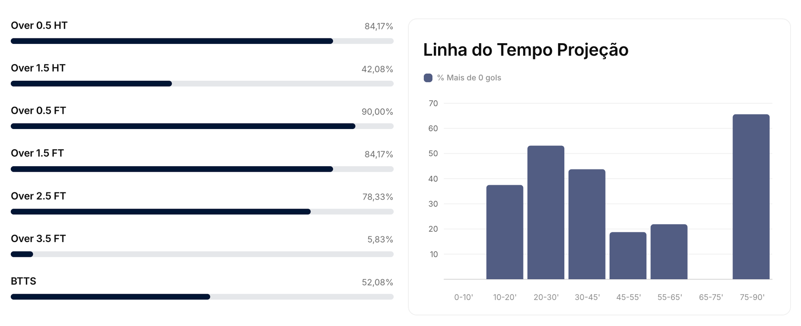Select the 20-30' chart bar
This screenshot has height=326, width=801.
coord(546,213)
